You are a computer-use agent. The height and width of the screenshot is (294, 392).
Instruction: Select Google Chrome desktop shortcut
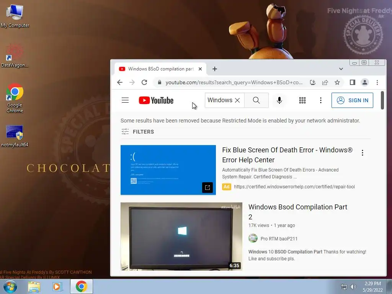click(x=15, y=98)
